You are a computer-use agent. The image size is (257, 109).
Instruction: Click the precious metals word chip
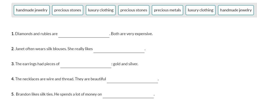167,10
